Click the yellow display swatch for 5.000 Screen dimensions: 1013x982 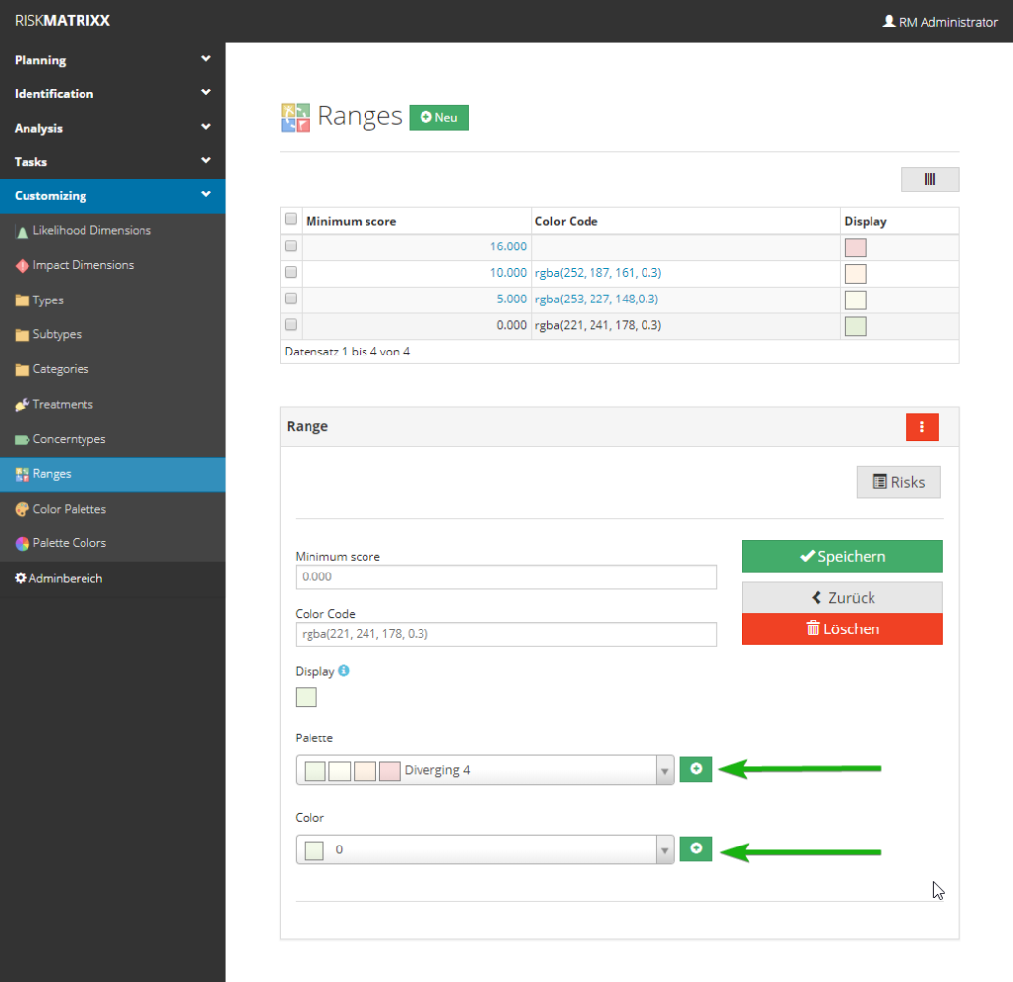[x=856, y=300]
